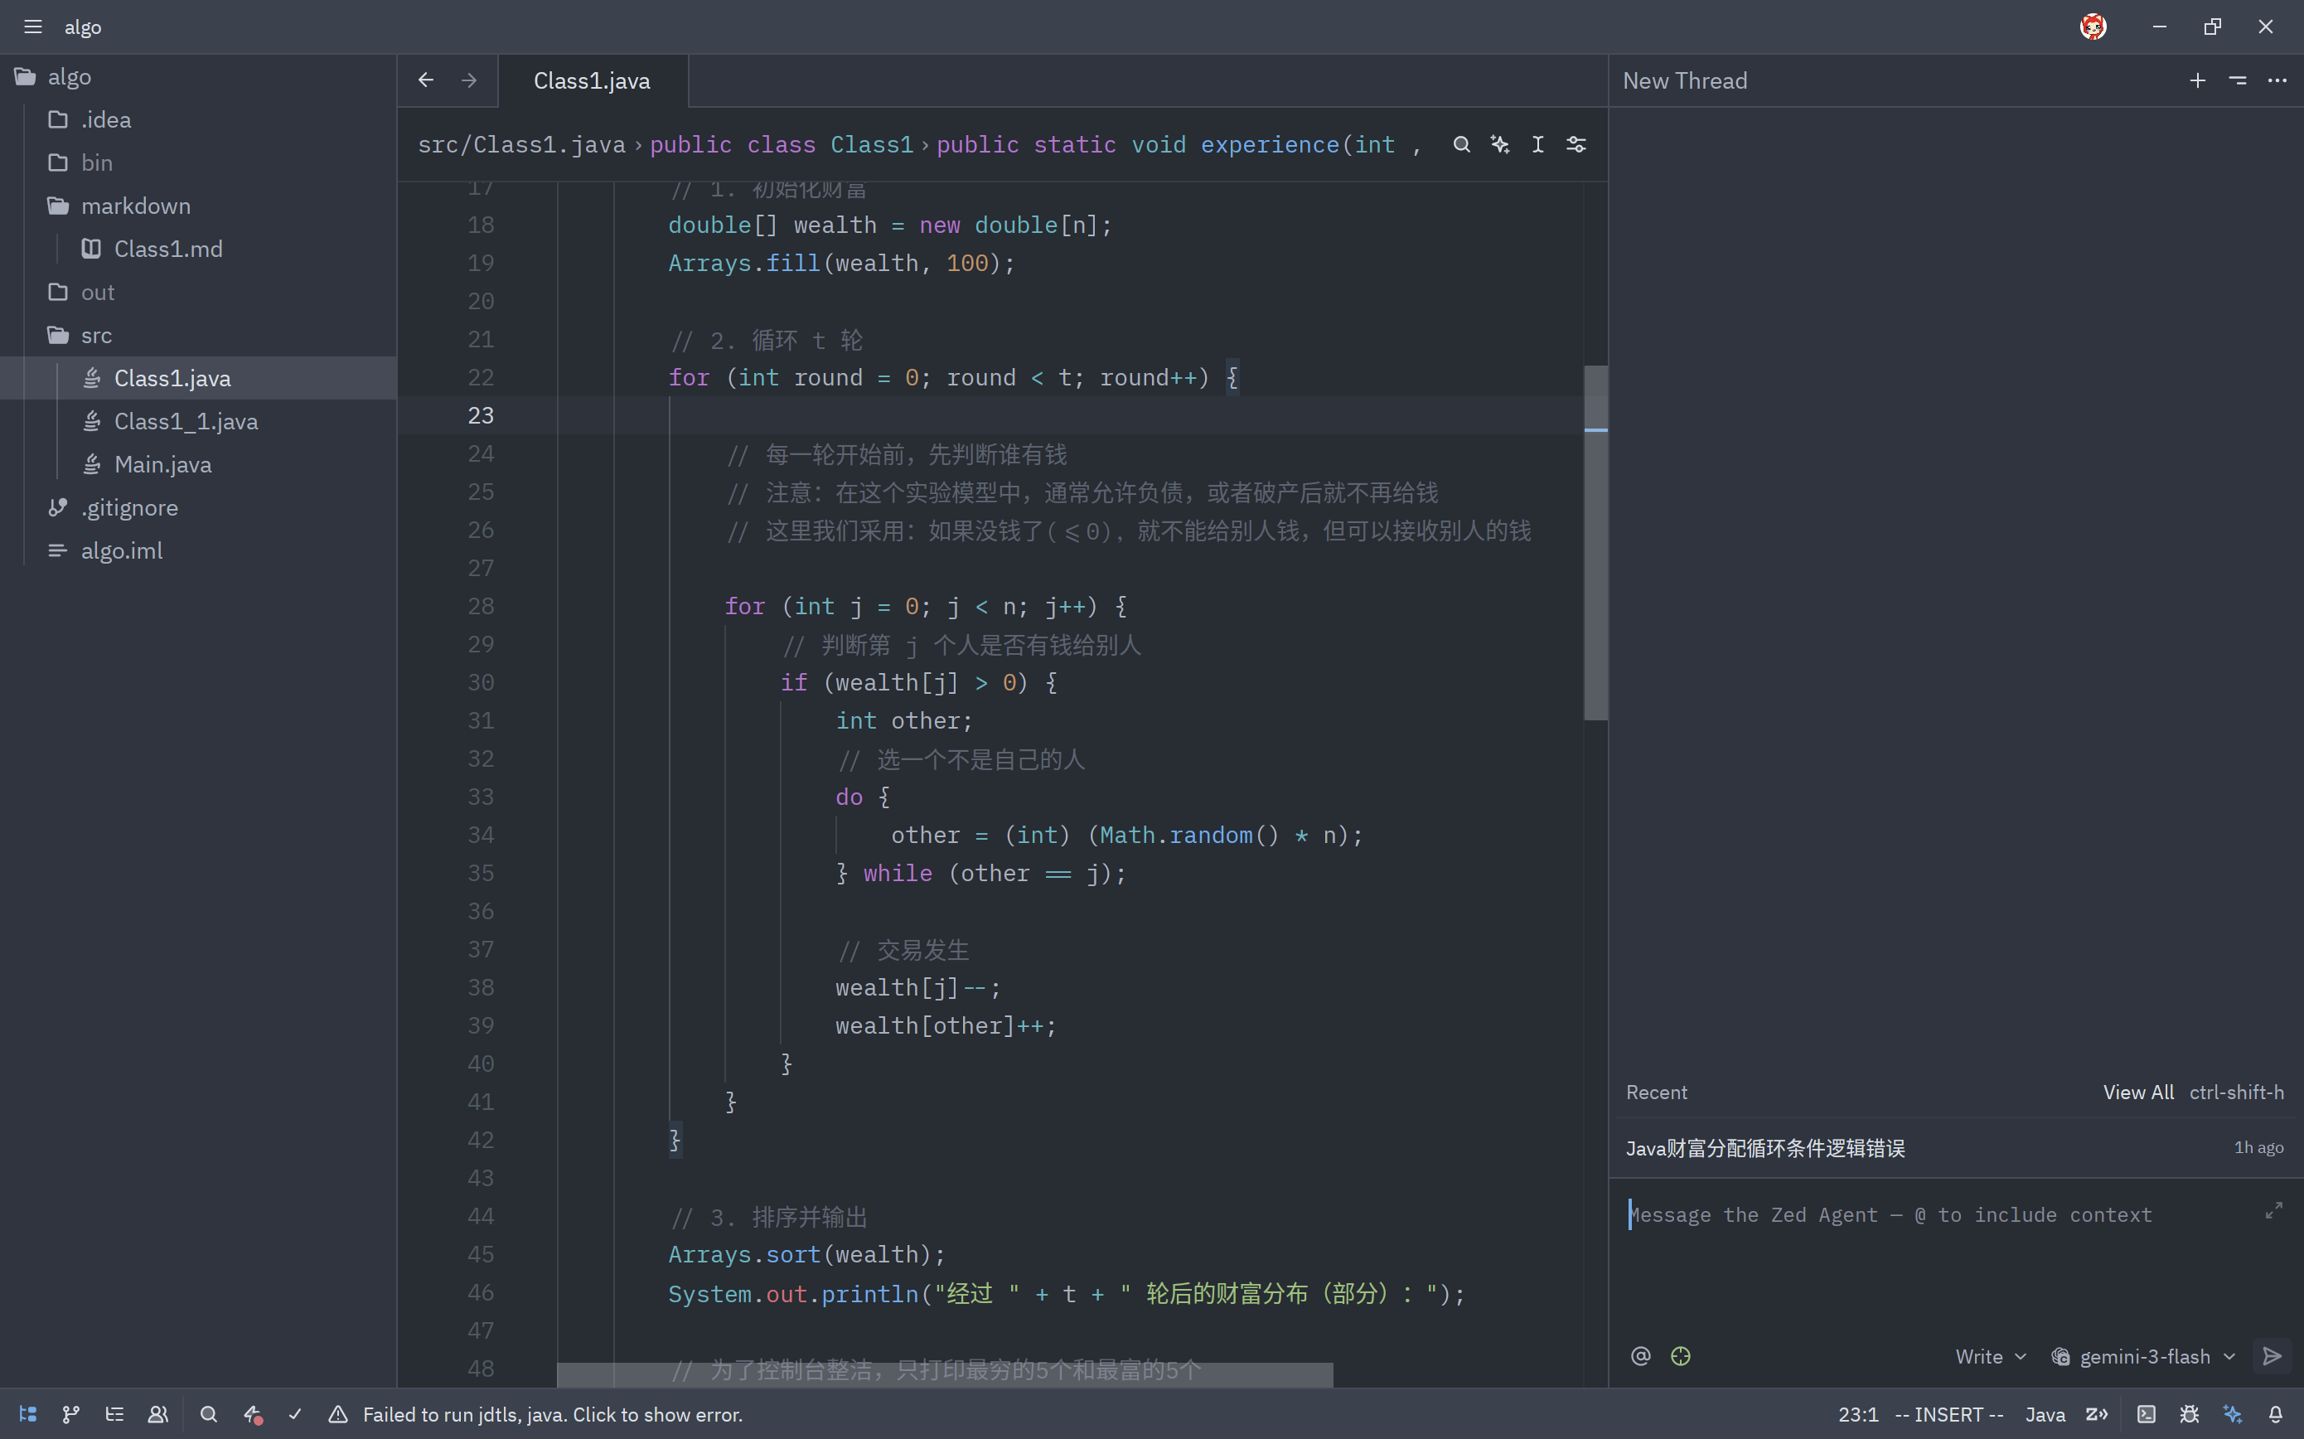The width and height of the screenshot is (2304, 1439).
Task: Toggle the editor controls settings icon
Action: click(x=1576, y=145)
